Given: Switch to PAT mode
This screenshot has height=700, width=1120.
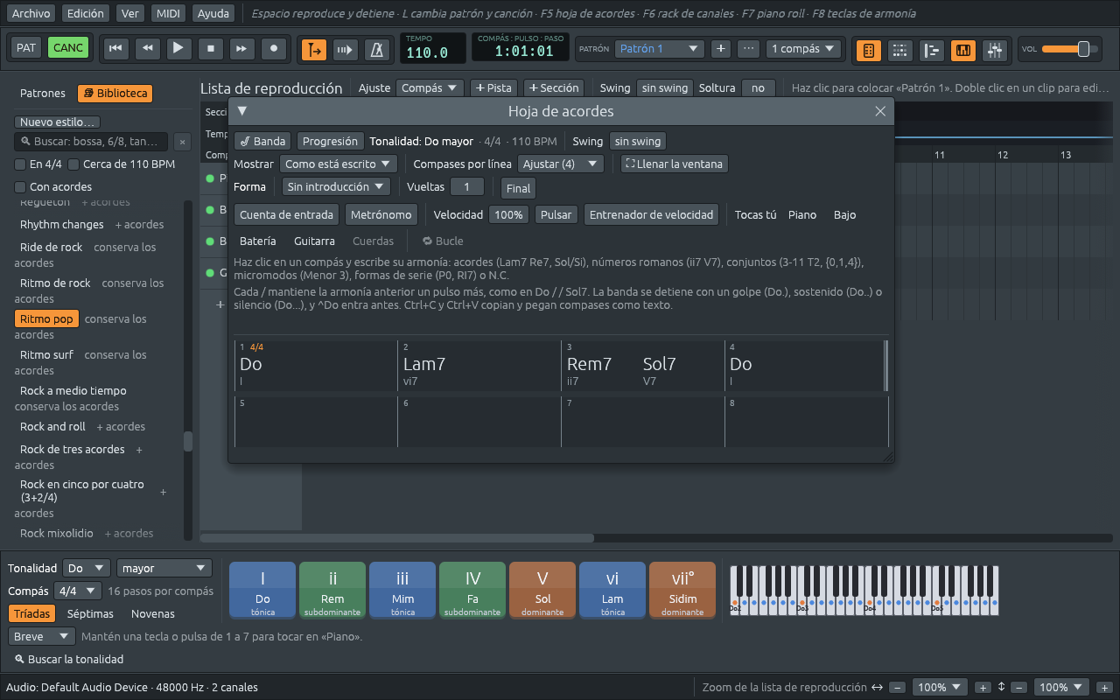Looking at the screenshot, I should point(26,47).
